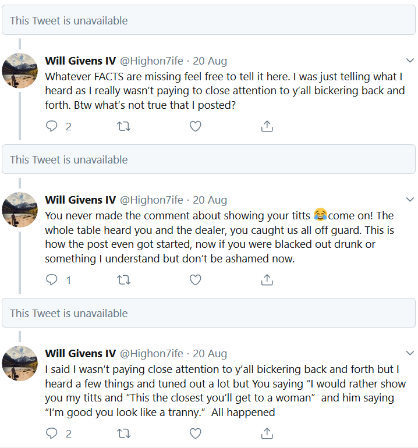Open the first tweet's options chevron menu

point(409,61)
